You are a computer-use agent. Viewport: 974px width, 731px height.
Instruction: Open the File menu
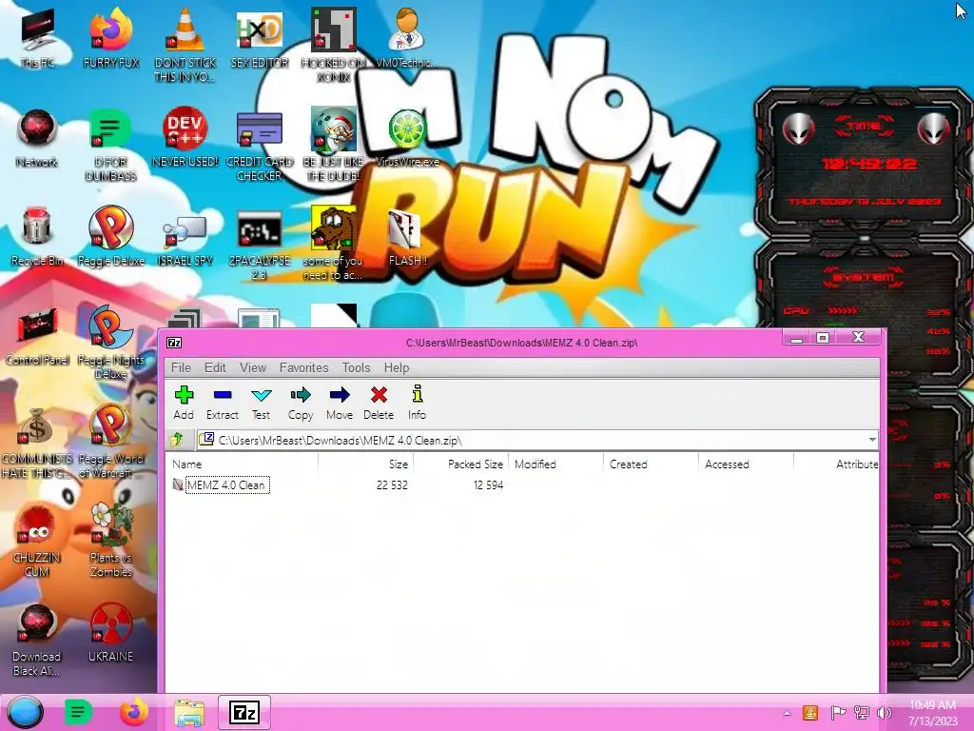point(181,367)
